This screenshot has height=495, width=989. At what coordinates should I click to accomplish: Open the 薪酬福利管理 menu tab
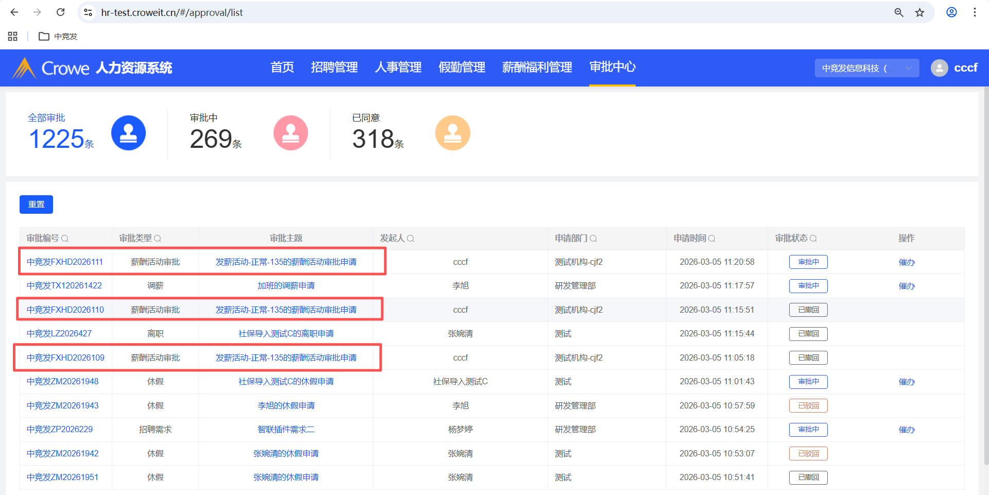(537, 67)
